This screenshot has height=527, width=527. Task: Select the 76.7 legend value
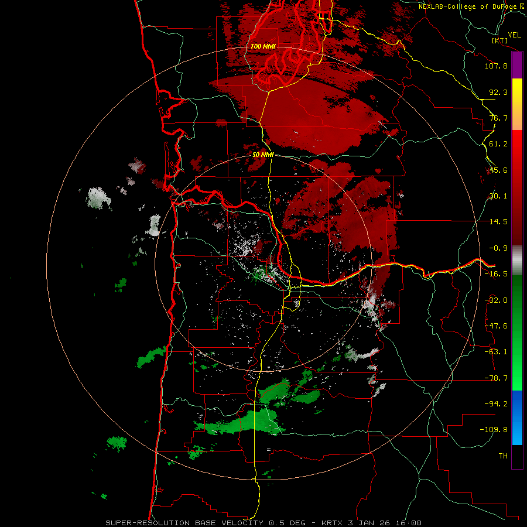click(498, 118)
